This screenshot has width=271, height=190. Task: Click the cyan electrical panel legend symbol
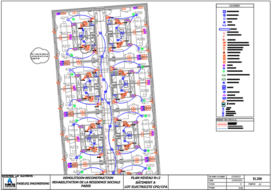[x=223, y=104]
